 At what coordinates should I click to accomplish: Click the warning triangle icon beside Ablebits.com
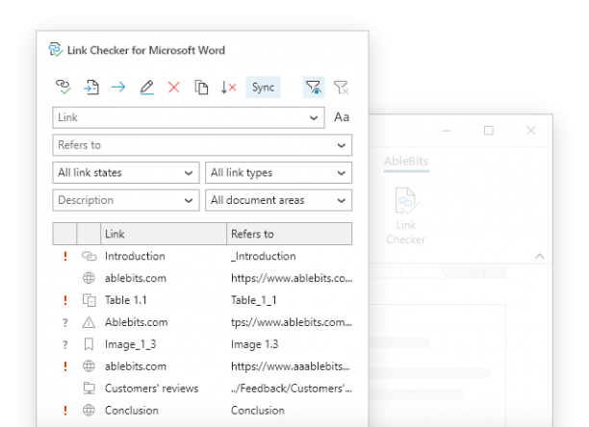coord(89,322)
